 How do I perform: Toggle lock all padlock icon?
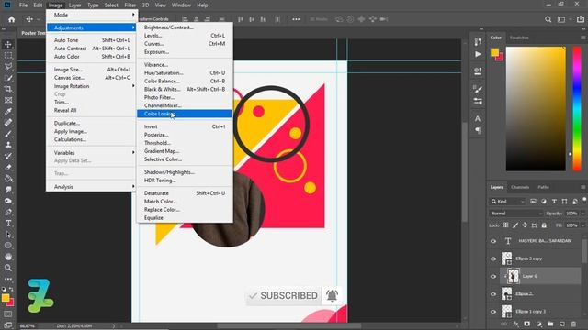coord(544,225)
